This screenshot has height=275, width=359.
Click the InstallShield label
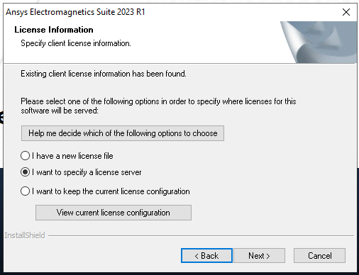(x=25, y=235)
